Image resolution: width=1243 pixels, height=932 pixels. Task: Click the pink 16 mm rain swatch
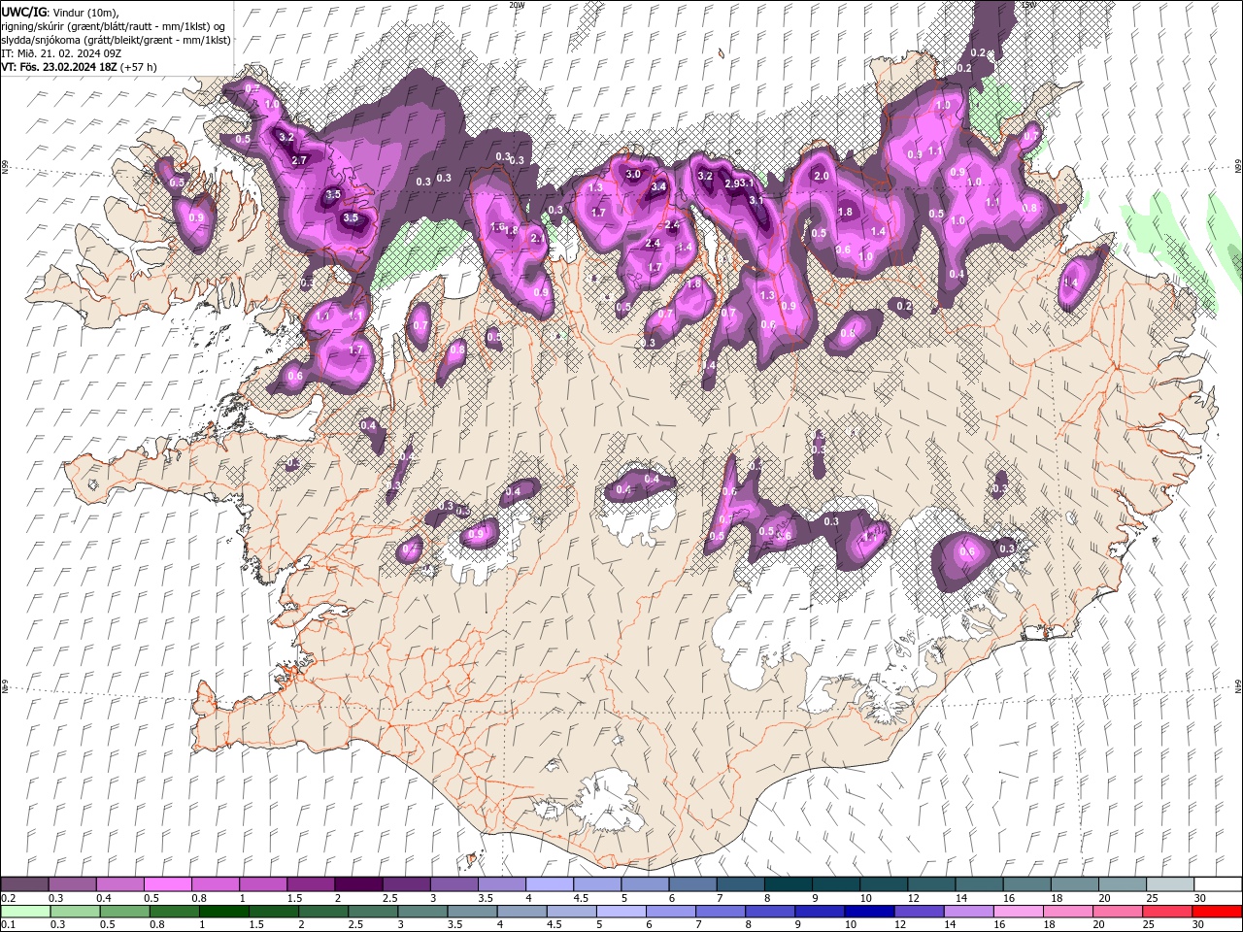[x=1018, y=912]
